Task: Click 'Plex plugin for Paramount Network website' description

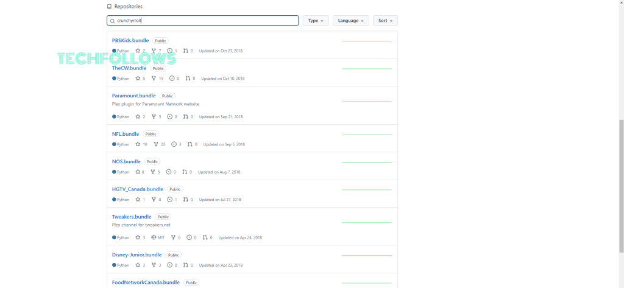Action: point(155,104)
